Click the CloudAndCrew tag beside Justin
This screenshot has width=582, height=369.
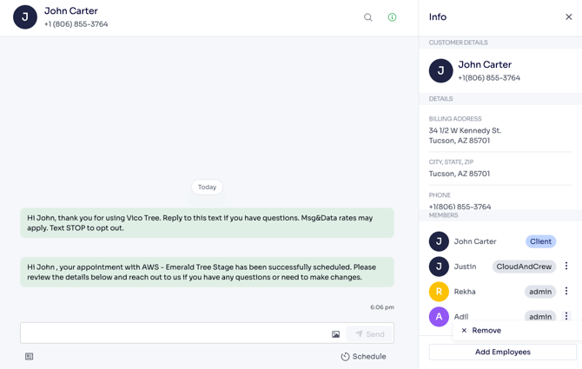(524, 267)
